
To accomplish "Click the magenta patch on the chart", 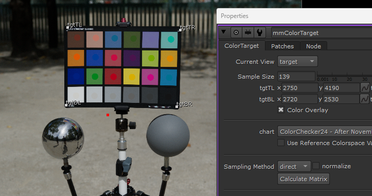I will click(150, 77).
